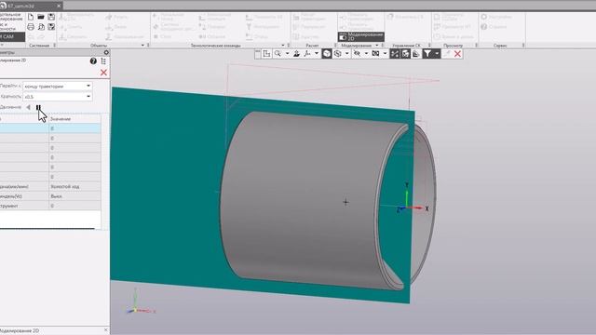596x335 pixels.
Task: Click the Справка help icon in Сервис group
Action: (484, 27)
